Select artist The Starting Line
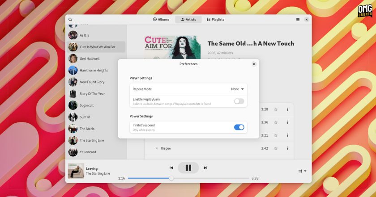The height and width of the screenshot is (197, 376). pos(97,140)
